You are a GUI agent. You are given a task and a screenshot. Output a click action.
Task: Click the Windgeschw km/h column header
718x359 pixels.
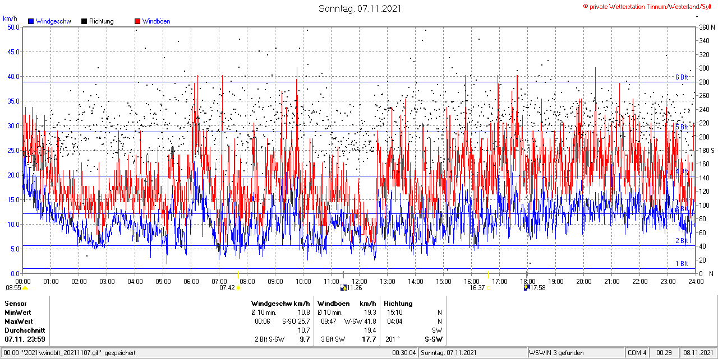click(280, 303)
